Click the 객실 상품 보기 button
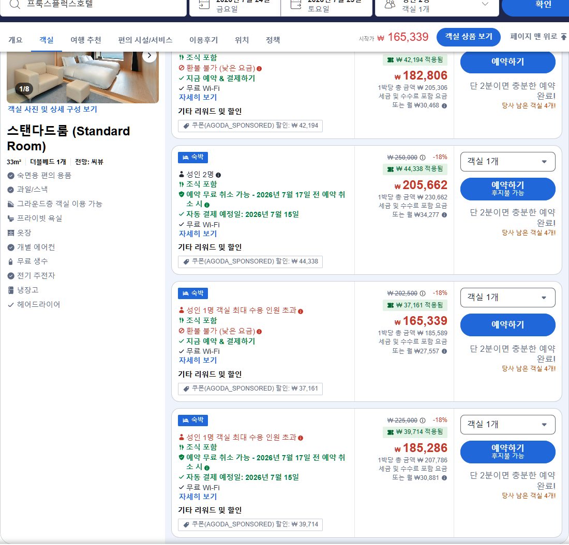This screenshot has height=545, width=569. point(469,37)
